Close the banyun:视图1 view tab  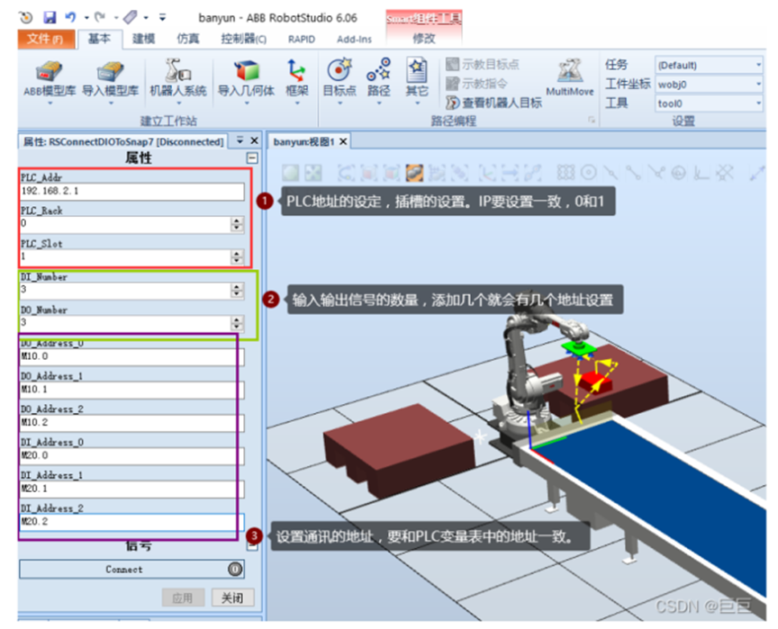point(343,142)
